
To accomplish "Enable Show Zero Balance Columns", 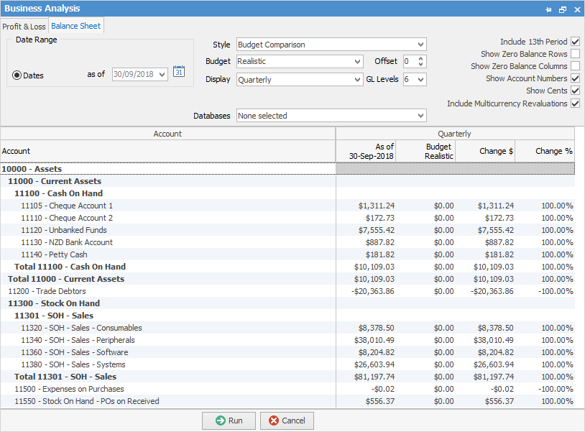I will pos(575,67).
